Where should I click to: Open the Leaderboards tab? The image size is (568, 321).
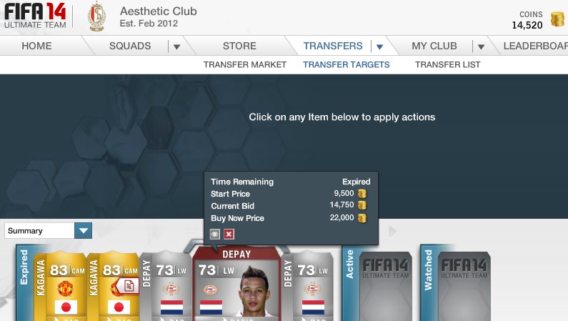(535, 46)
